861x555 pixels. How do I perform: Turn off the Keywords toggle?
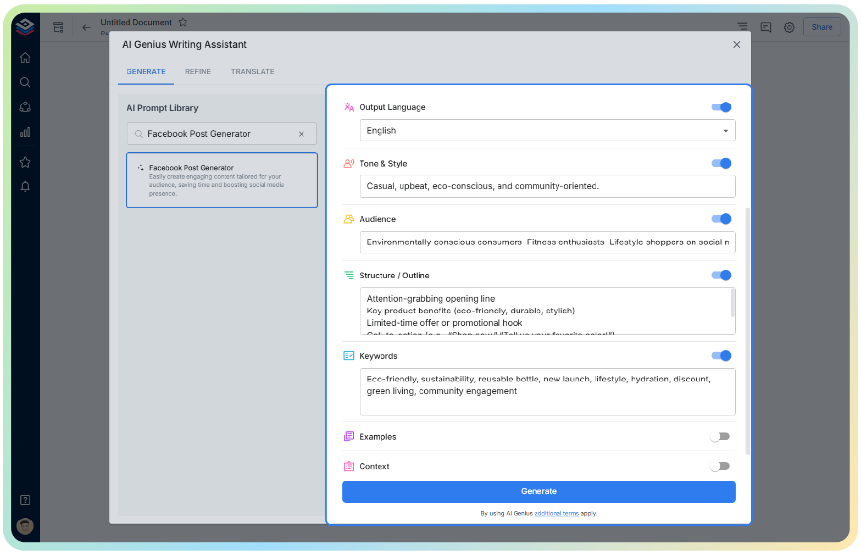(721, 356)
